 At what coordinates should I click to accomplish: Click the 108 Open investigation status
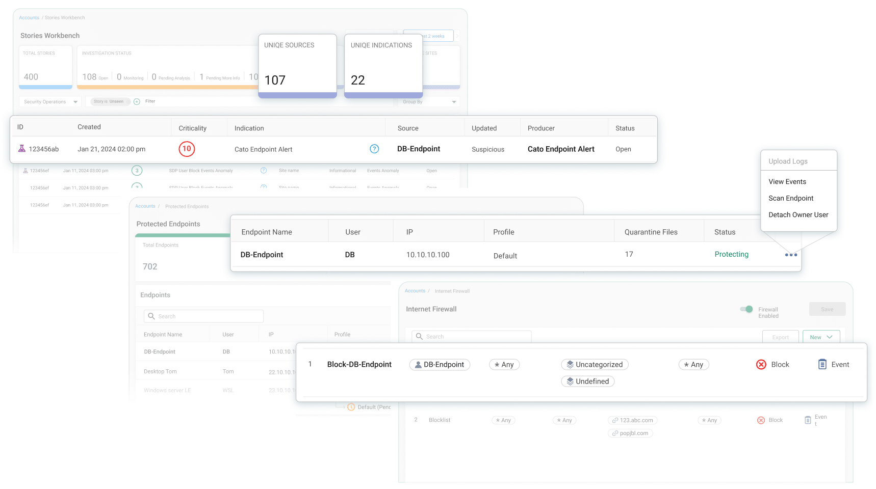point(95,77)
